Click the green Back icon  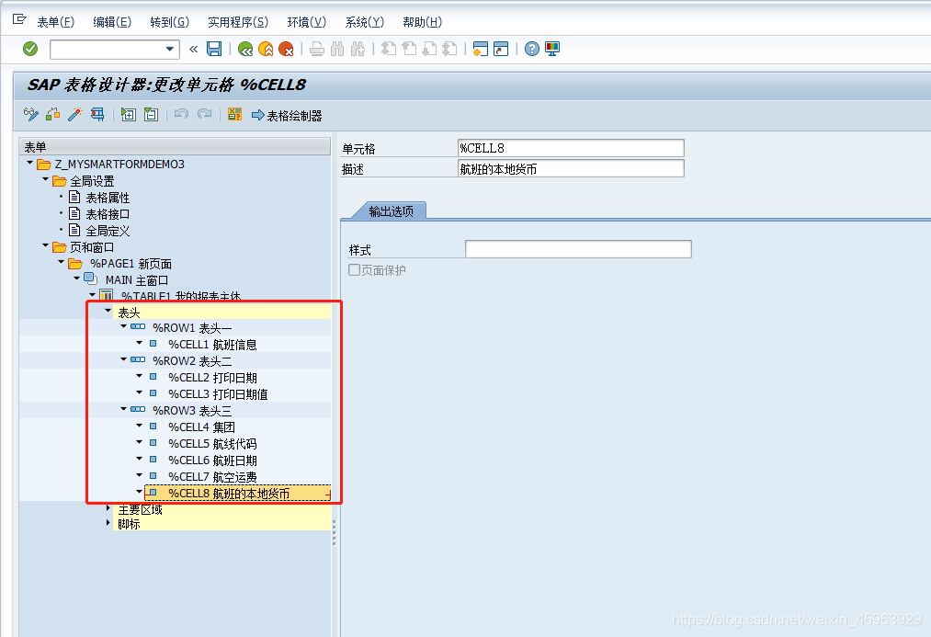(x=245, y=49)
